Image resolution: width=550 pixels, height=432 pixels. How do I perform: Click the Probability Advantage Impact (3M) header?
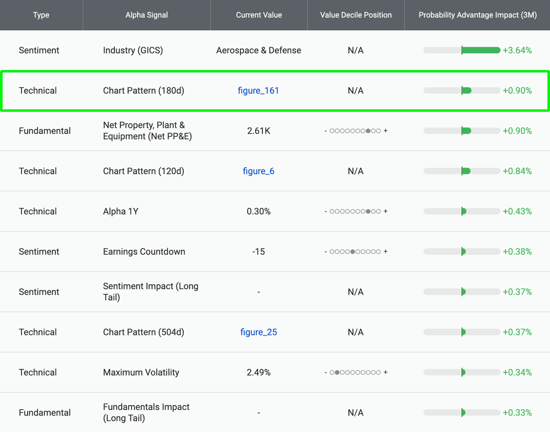[x=477, y=15]
